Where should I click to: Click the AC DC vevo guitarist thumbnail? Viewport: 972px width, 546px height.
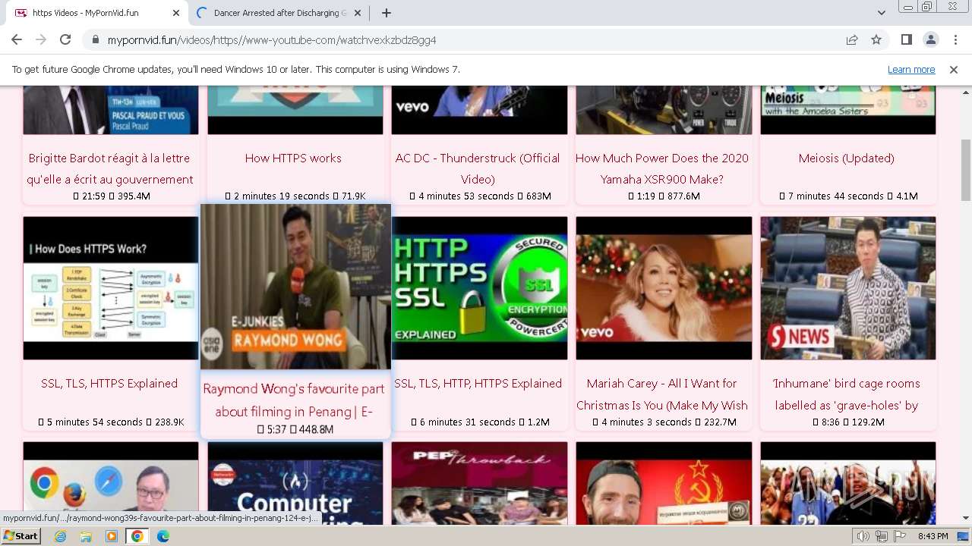pyautogui.click(x=479, y=110)
